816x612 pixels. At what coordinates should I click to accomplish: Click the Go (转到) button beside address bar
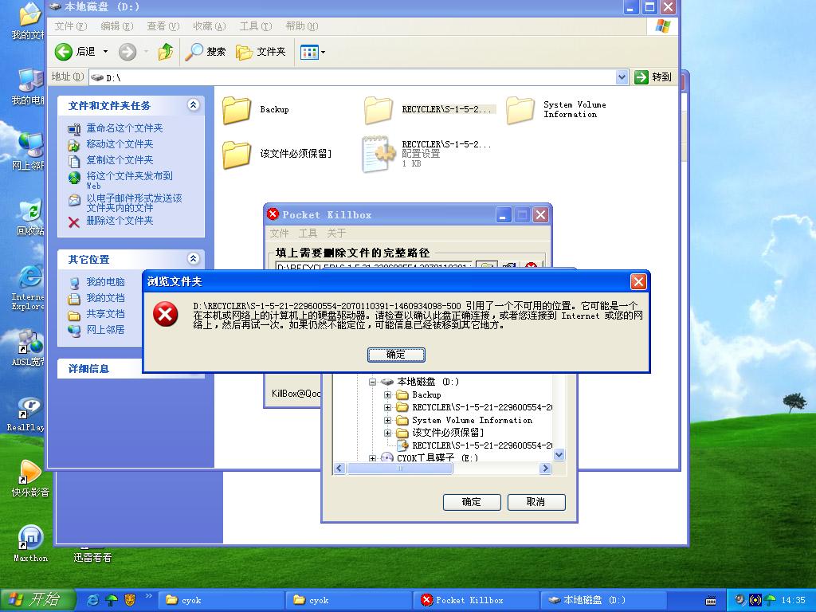653,77
